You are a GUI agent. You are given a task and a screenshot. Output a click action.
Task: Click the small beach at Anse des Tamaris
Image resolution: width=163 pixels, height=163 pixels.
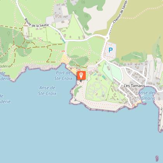coord(137,103)
